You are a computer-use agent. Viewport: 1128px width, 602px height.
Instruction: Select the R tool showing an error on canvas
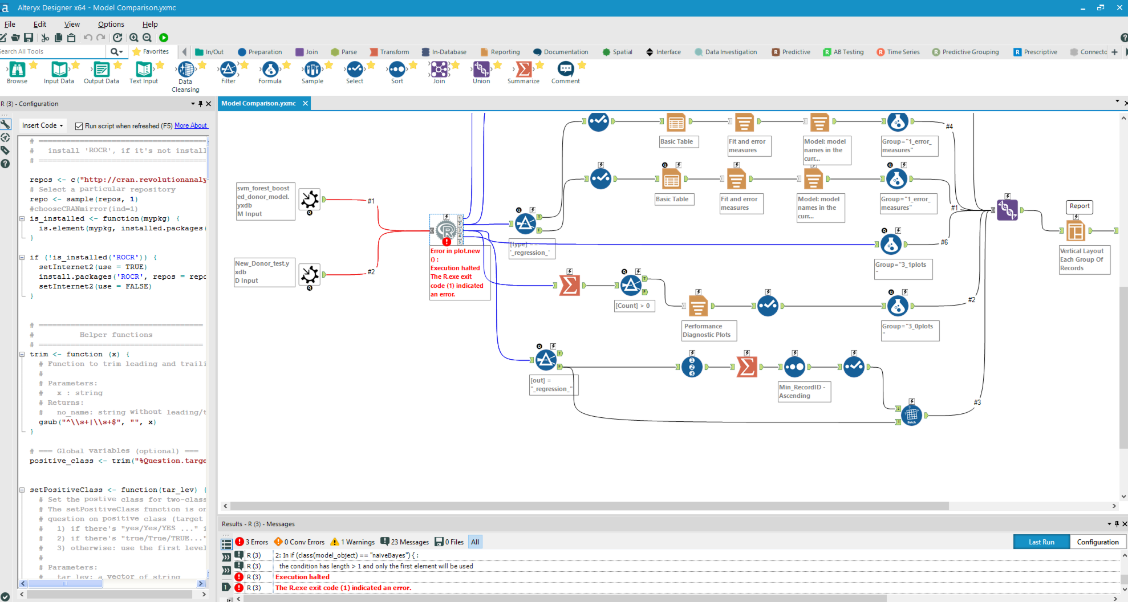coord(447,231)
